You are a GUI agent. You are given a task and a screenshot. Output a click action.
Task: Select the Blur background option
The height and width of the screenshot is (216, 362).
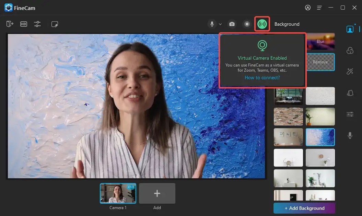(320, 41)
